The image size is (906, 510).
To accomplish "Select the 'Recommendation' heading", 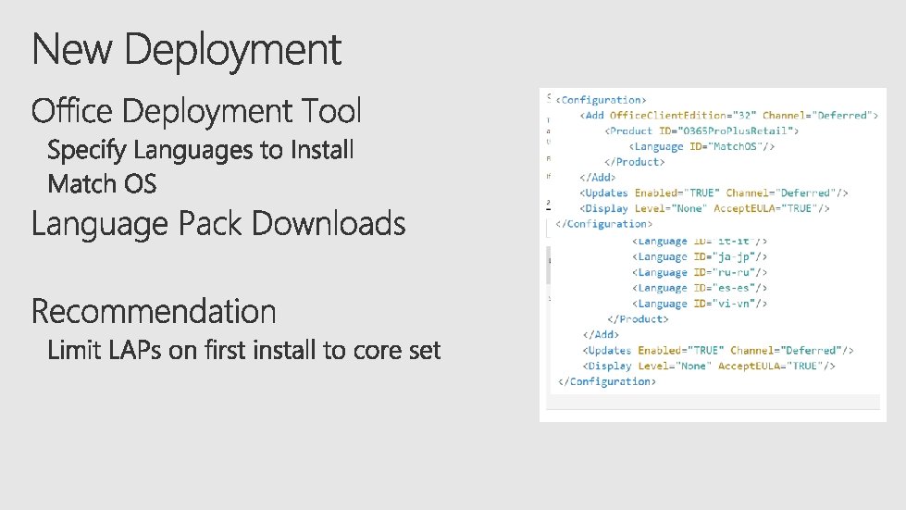I will [154, 312].
